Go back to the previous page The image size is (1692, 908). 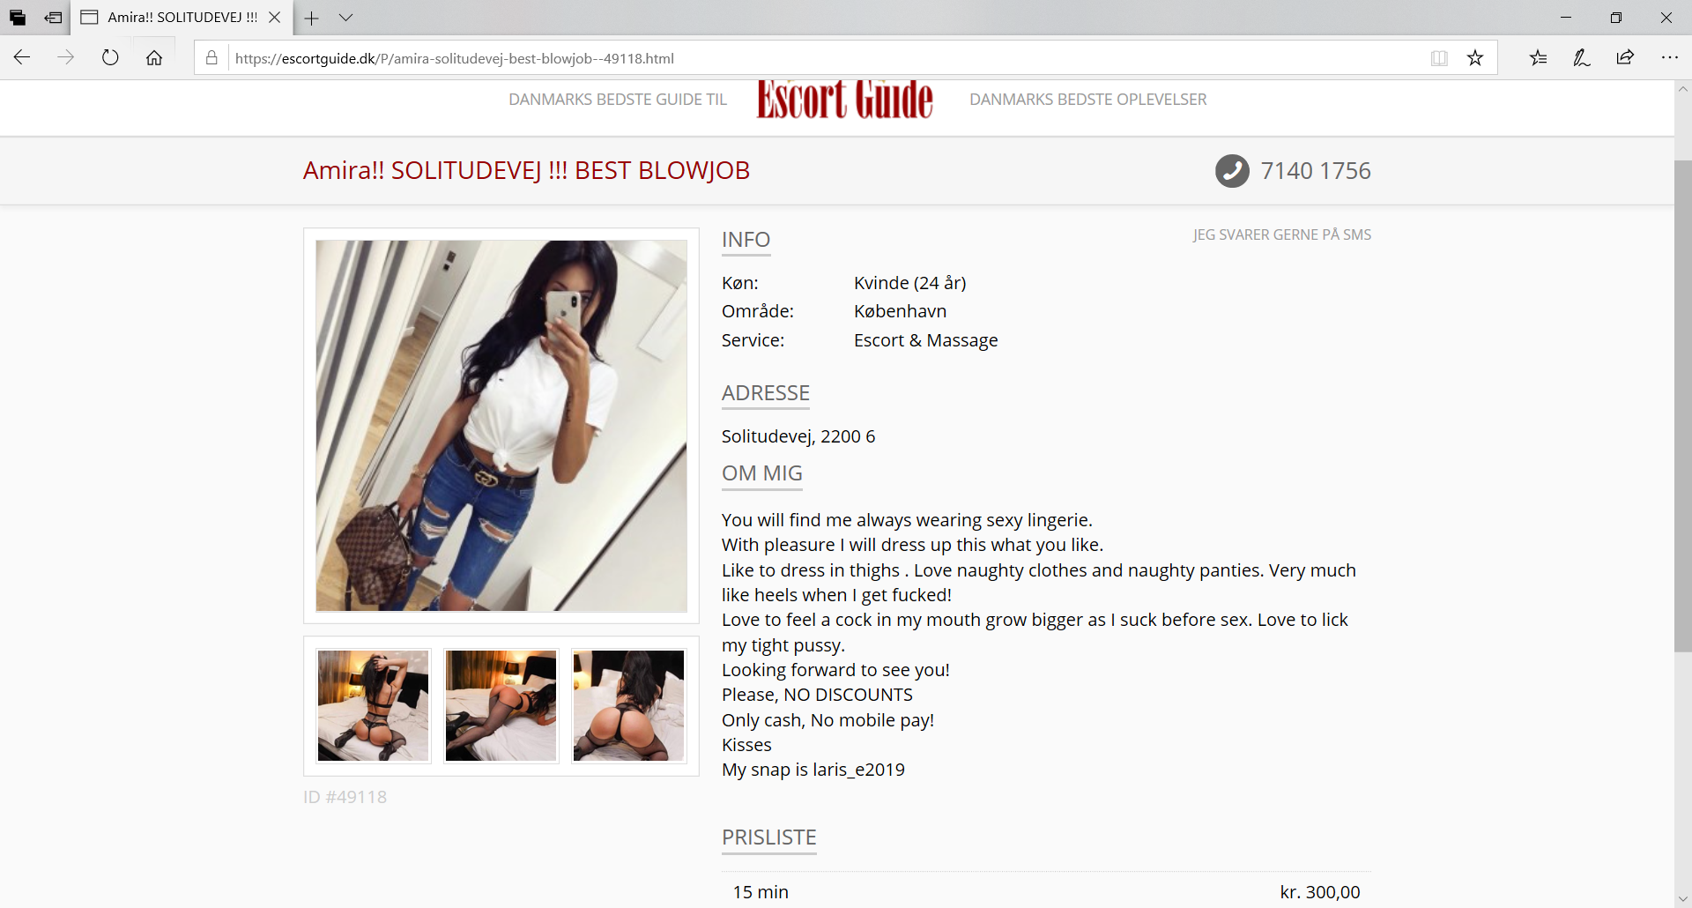[x=22, y=58]
